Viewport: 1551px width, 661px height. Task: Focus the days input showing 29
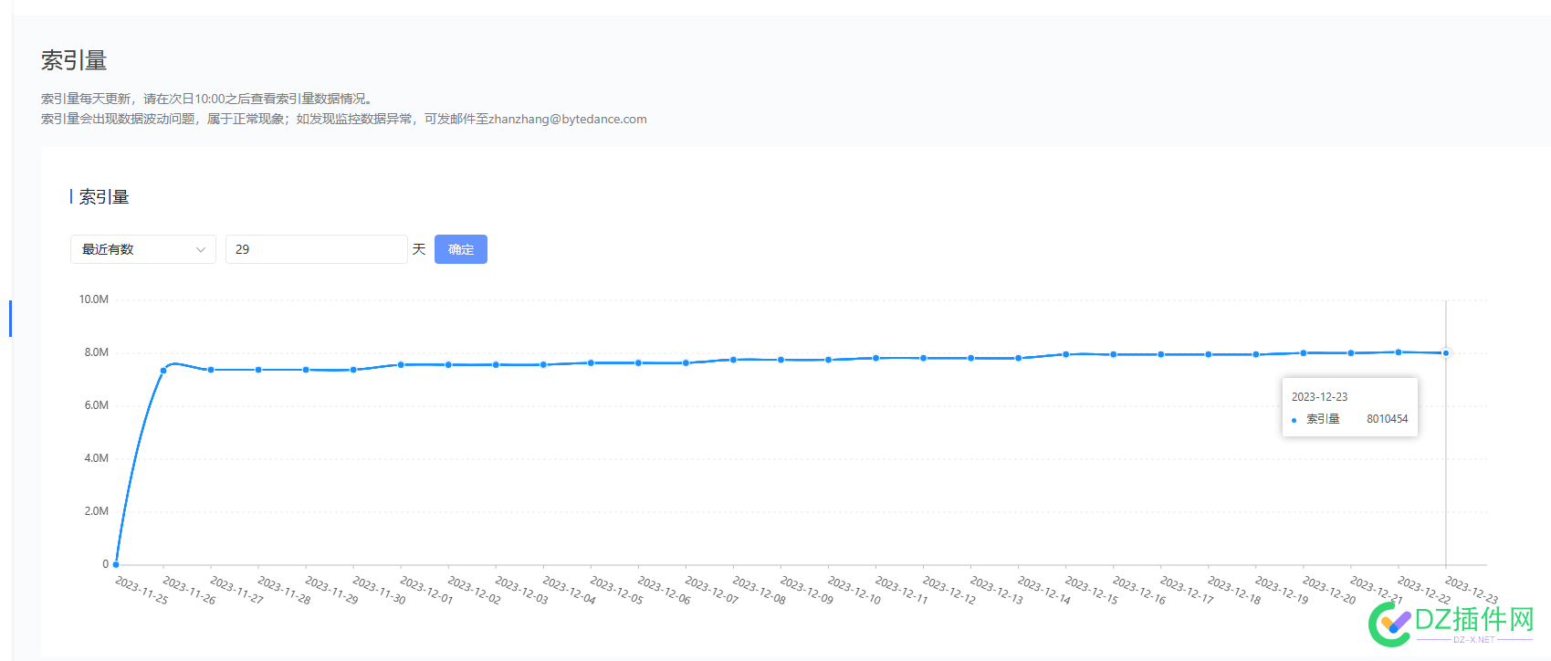click(x=316, y=249)
